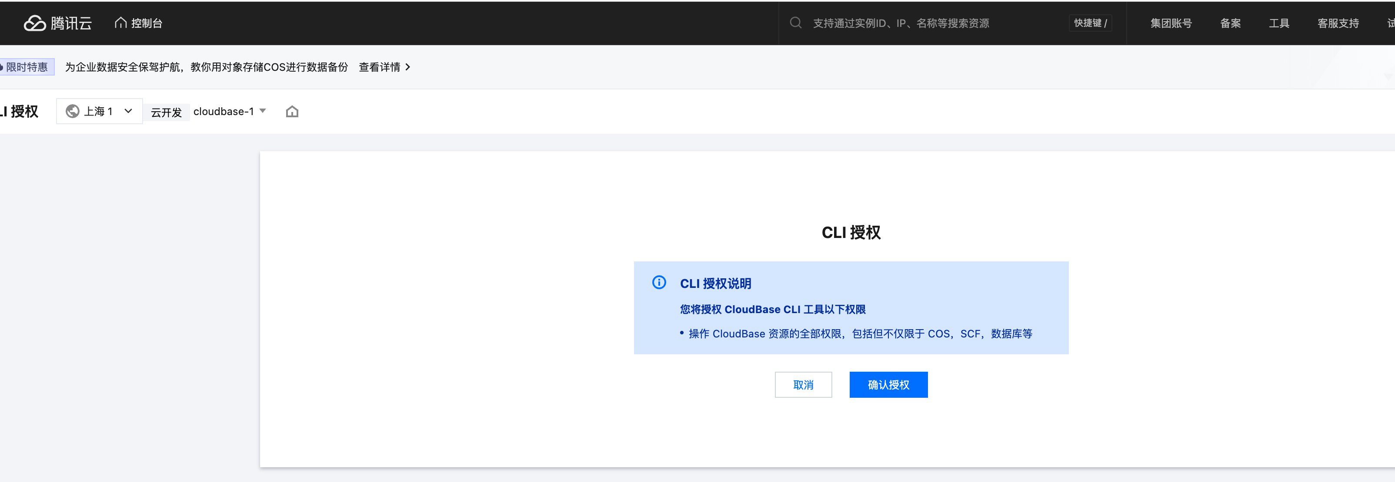Viewport: 1395px width, 482px height.
Task: Click the 确认授权 button
Action: (x=888, y=385)
